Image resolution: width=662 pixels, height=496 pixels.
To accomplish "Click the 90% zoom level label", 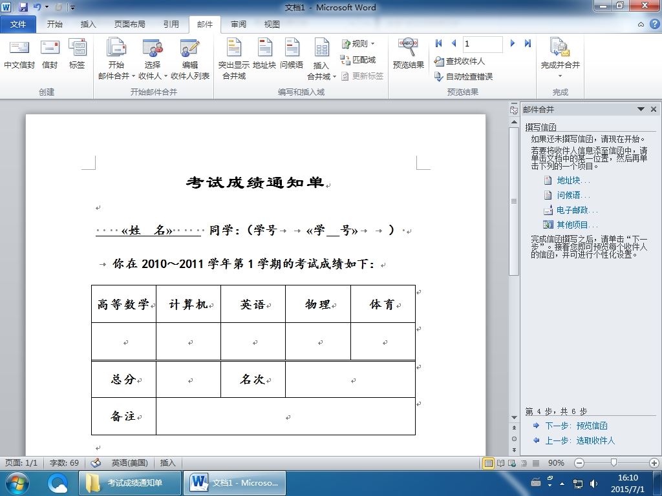I will point(556,463).
